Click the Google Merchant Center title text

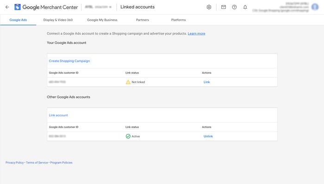(50, 7)
